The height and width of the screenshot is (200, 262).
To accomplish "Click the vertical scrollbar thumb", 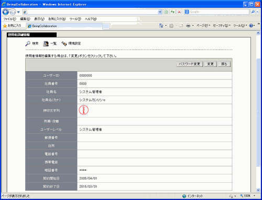I will (258, 112).
